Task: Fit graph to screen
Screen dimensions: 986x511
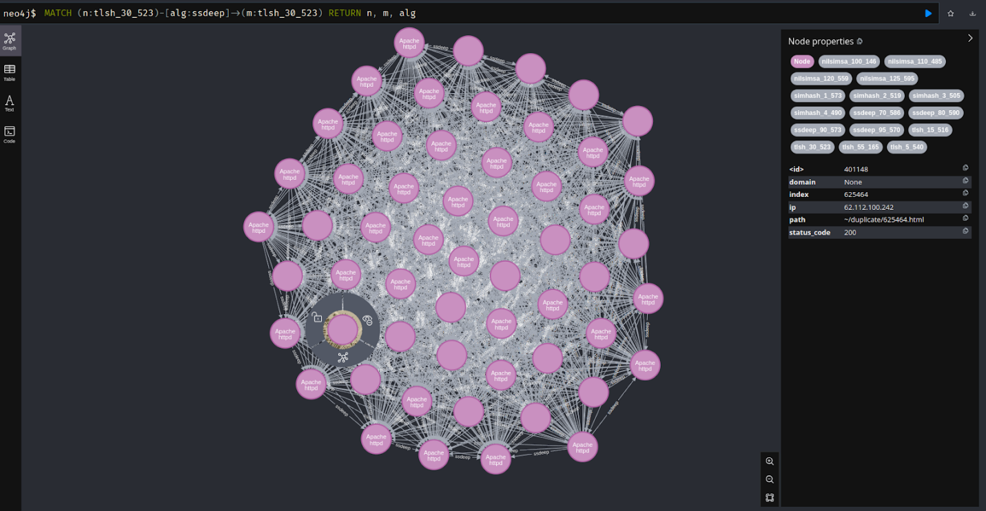Action: (x=770, y=497)
